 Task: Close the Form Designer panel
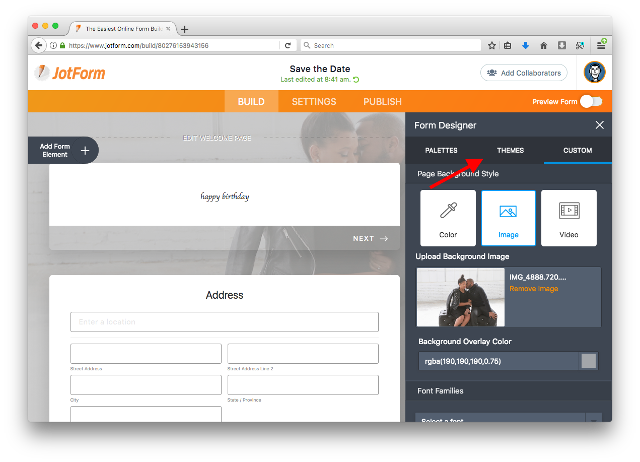point(599,124)
